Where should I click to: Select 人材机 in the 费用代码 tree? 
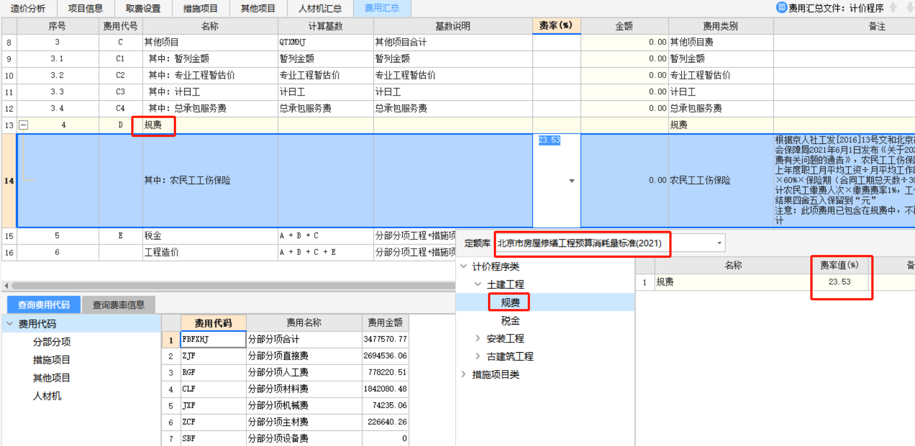47,396
